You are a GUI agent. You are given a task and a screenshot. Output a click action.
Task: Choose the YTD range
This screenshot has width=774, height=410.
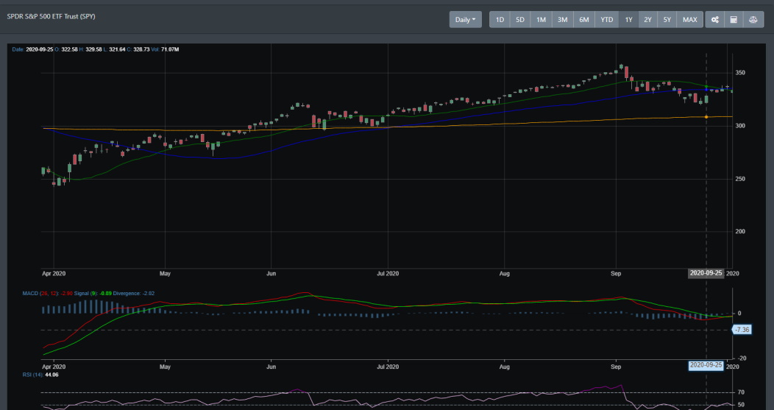click(x=607, y=20)
